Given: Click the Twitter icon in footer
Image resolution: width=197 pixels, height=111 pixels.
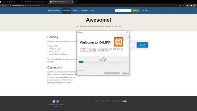Looking at the screenshot, I should pos(54,101).
